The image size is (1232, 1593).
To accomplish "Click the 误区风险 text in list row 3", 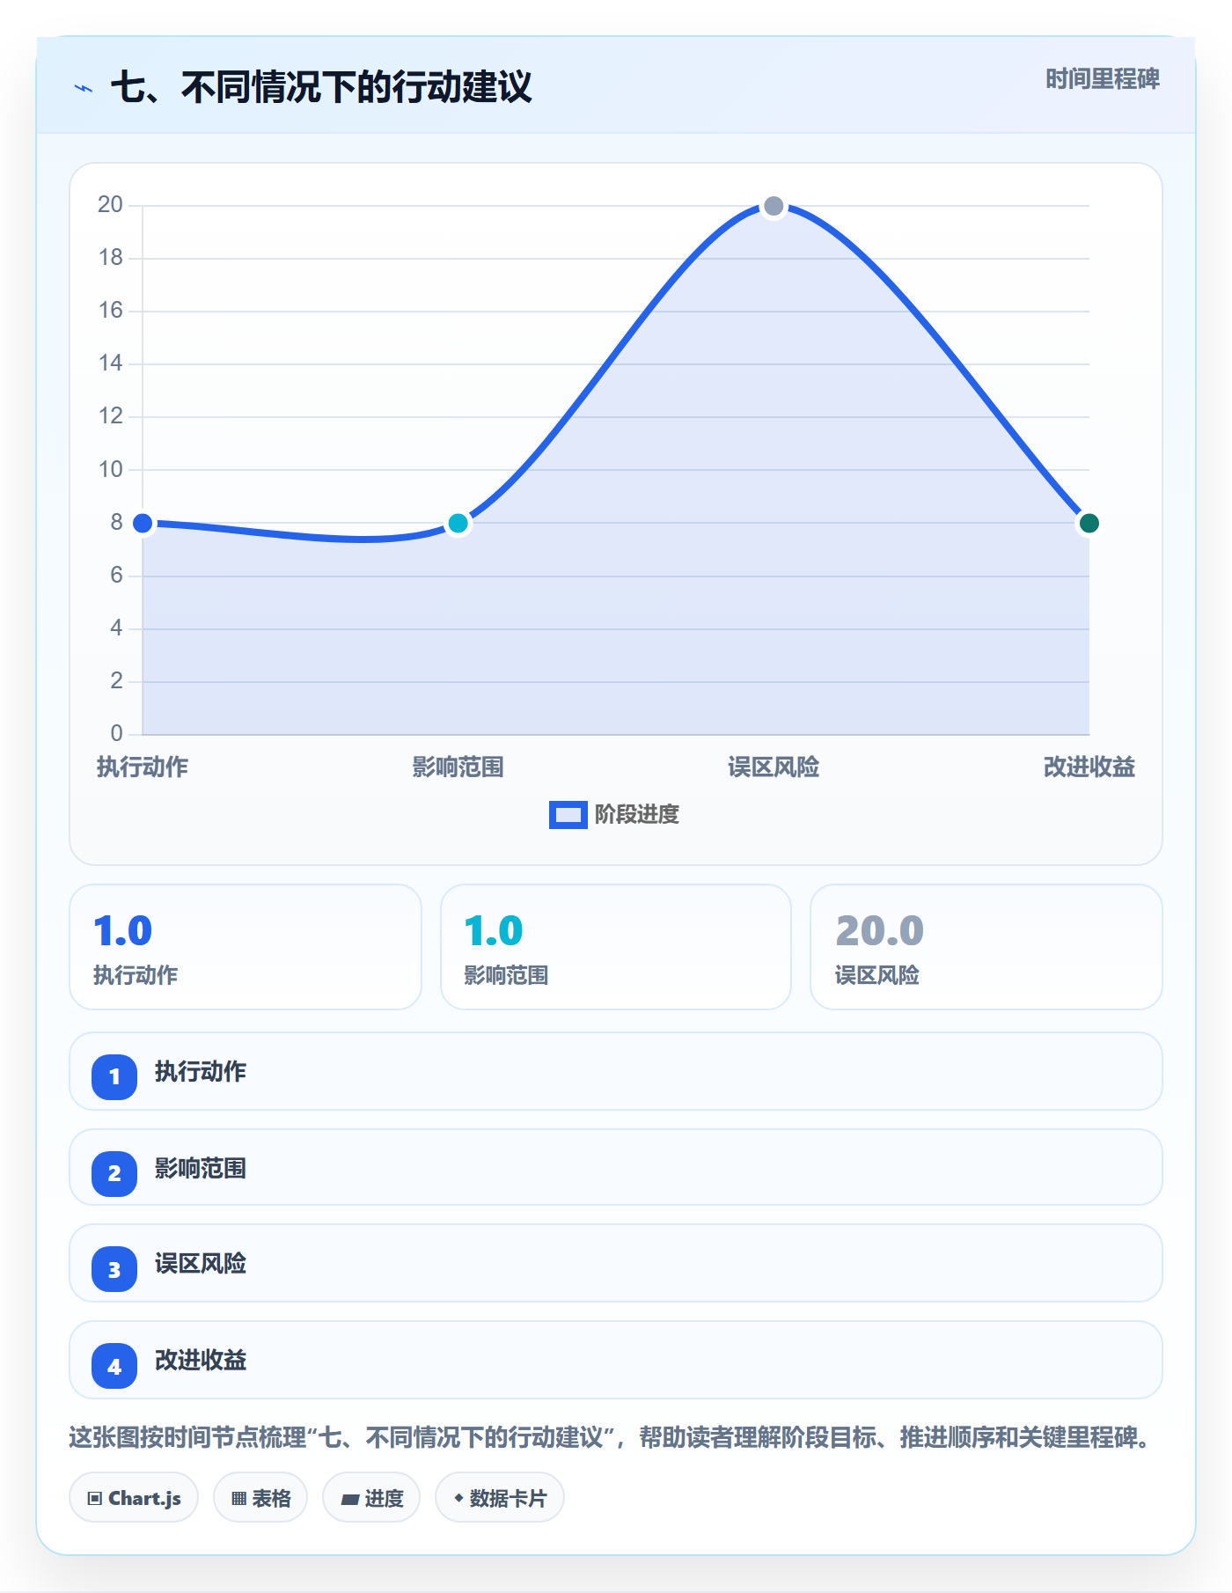I will pos(201,1264).
